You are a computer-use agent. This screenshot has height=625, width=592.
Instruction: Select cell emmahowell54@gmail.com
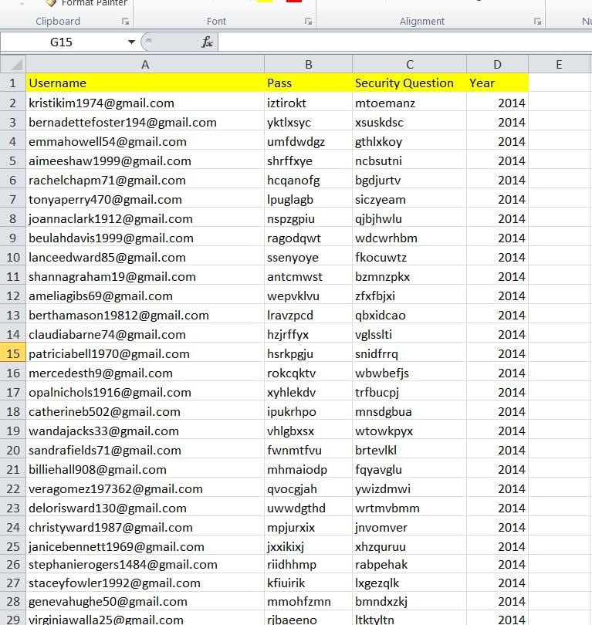pyautogui.click(x=145, y=141)
